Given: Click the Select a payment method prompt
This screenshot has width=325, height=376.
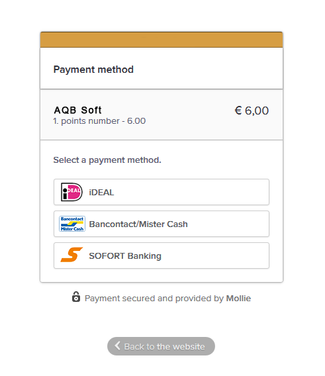Looking at the screenshot, I should pos(107,160).
